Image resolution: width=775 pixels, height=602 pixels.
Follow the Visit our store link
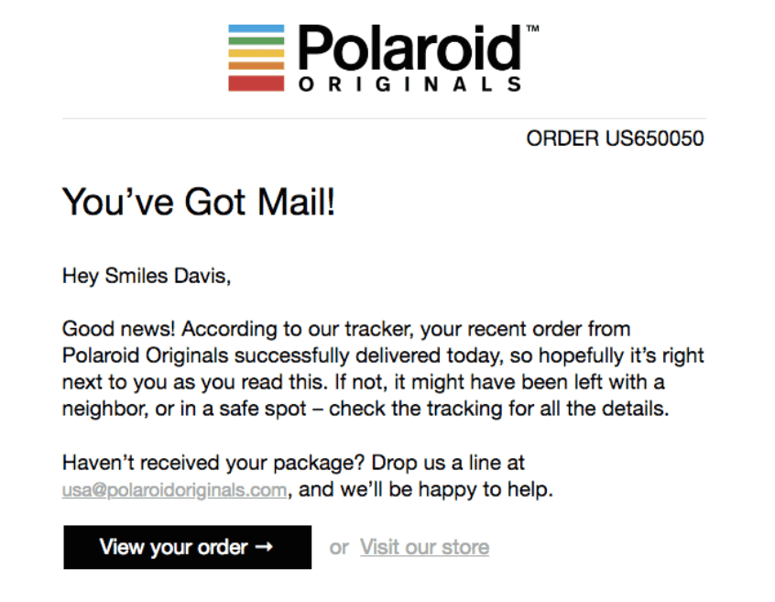(x=424, y=547)
